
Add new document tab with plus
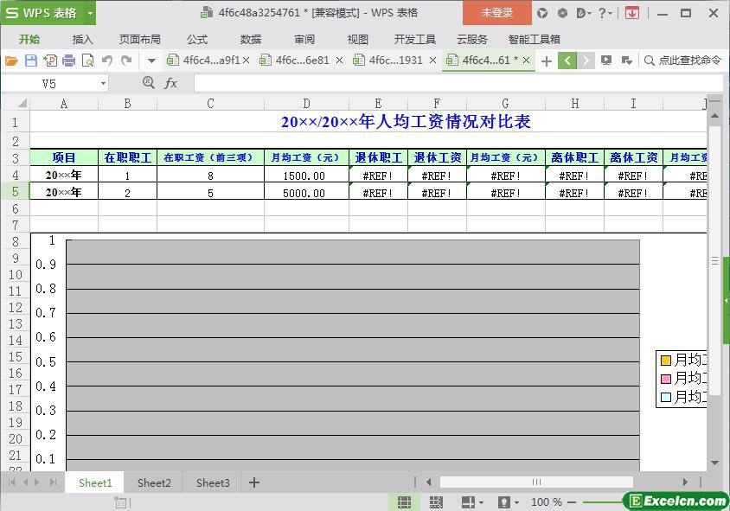[547, 61]
